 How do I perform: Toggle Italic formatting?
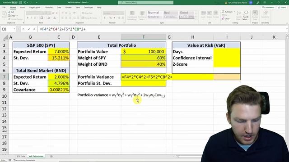coord(31,18)
